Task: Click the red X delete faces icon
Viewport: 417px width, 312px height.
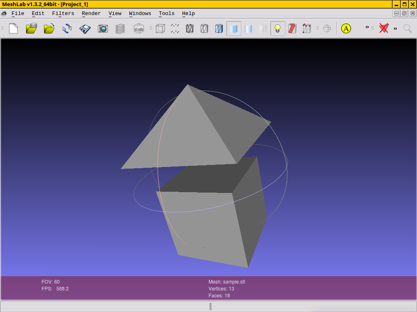Action: (384, 28)
